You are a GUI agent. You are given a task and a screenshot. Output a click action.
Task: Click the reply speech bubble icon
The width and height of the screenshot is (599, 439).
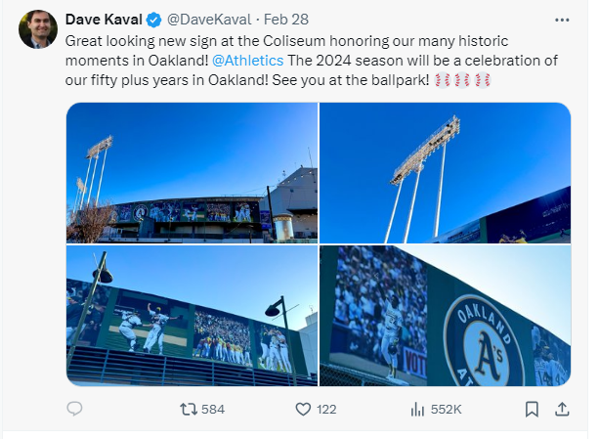pos(75,408)
